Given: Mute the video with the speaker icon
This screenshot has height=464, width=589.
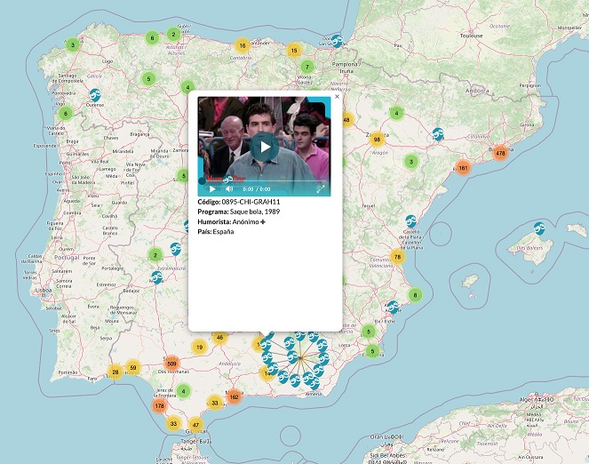Looking at the screenshot, I should [x=229, y=189].
